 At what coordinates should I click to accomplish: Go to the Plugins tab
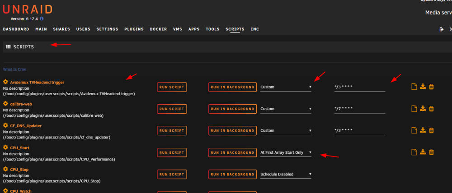point(134,29)
